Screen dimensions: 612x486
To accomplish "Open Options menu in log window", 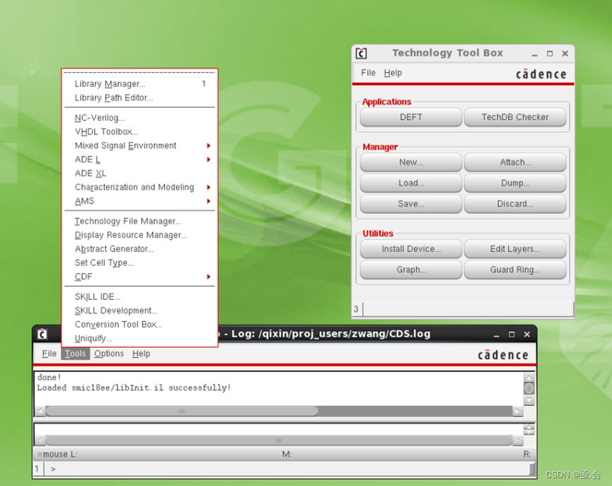I will point(109,354).
